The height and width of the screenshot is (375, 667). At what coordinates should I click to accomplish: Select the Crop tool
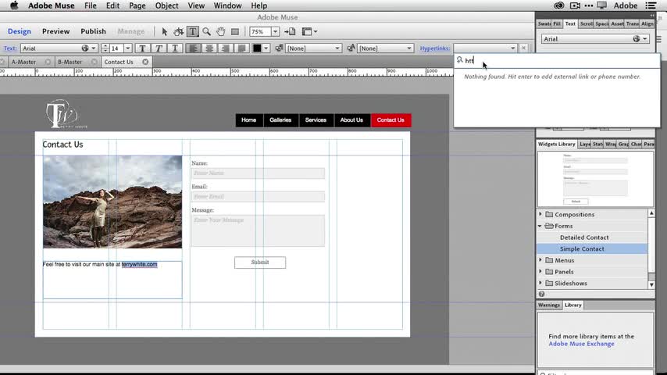pyautogui.click(x=179, y=31)
